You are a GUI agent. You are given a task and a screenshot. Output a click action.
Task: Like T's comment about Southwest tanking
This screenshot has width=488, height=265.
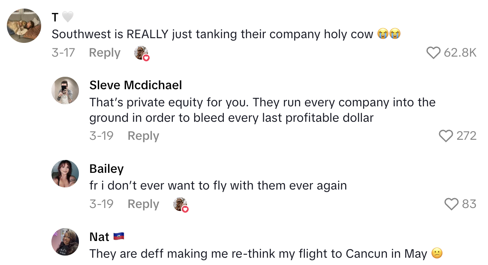click(x=434, y=53)
